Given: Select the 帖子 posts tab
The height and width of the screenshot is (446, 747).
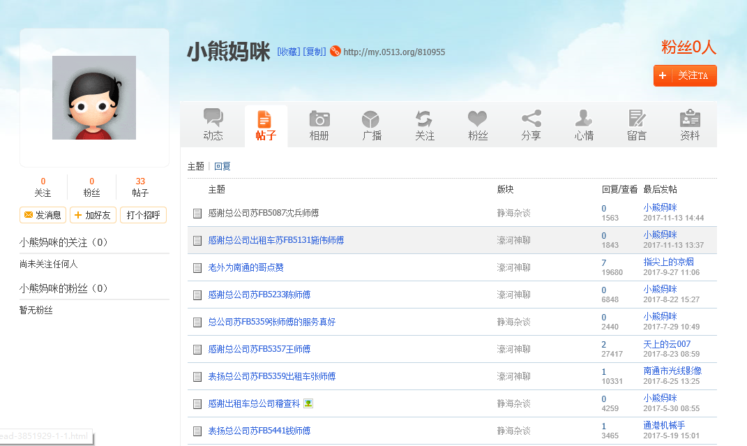Looking at the screenshot, I should [x=266, y=126].
